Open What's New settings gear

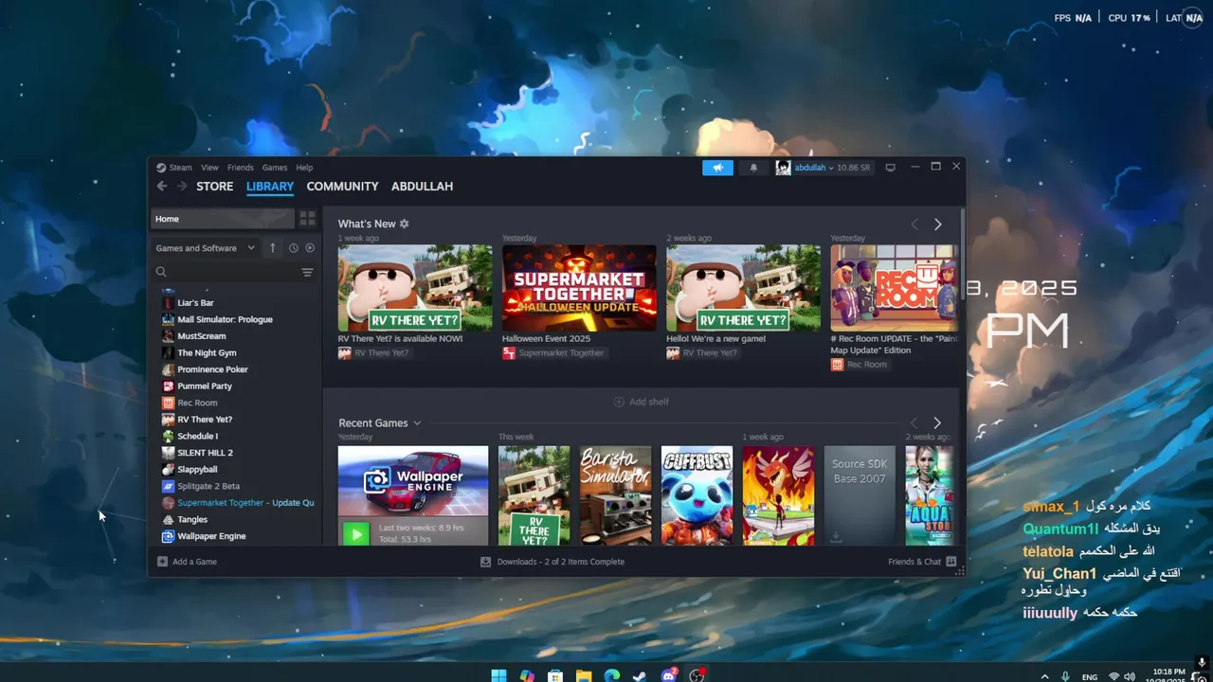coord(404,224)
